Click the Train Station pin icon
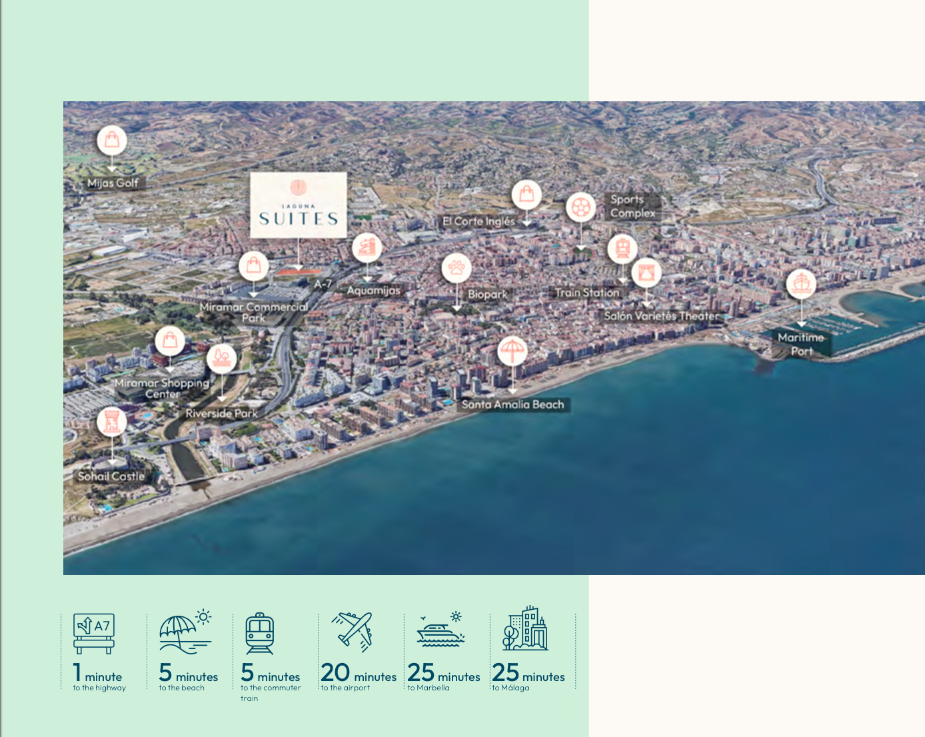This screenshot has height=737, width=925. pos(622,249)
